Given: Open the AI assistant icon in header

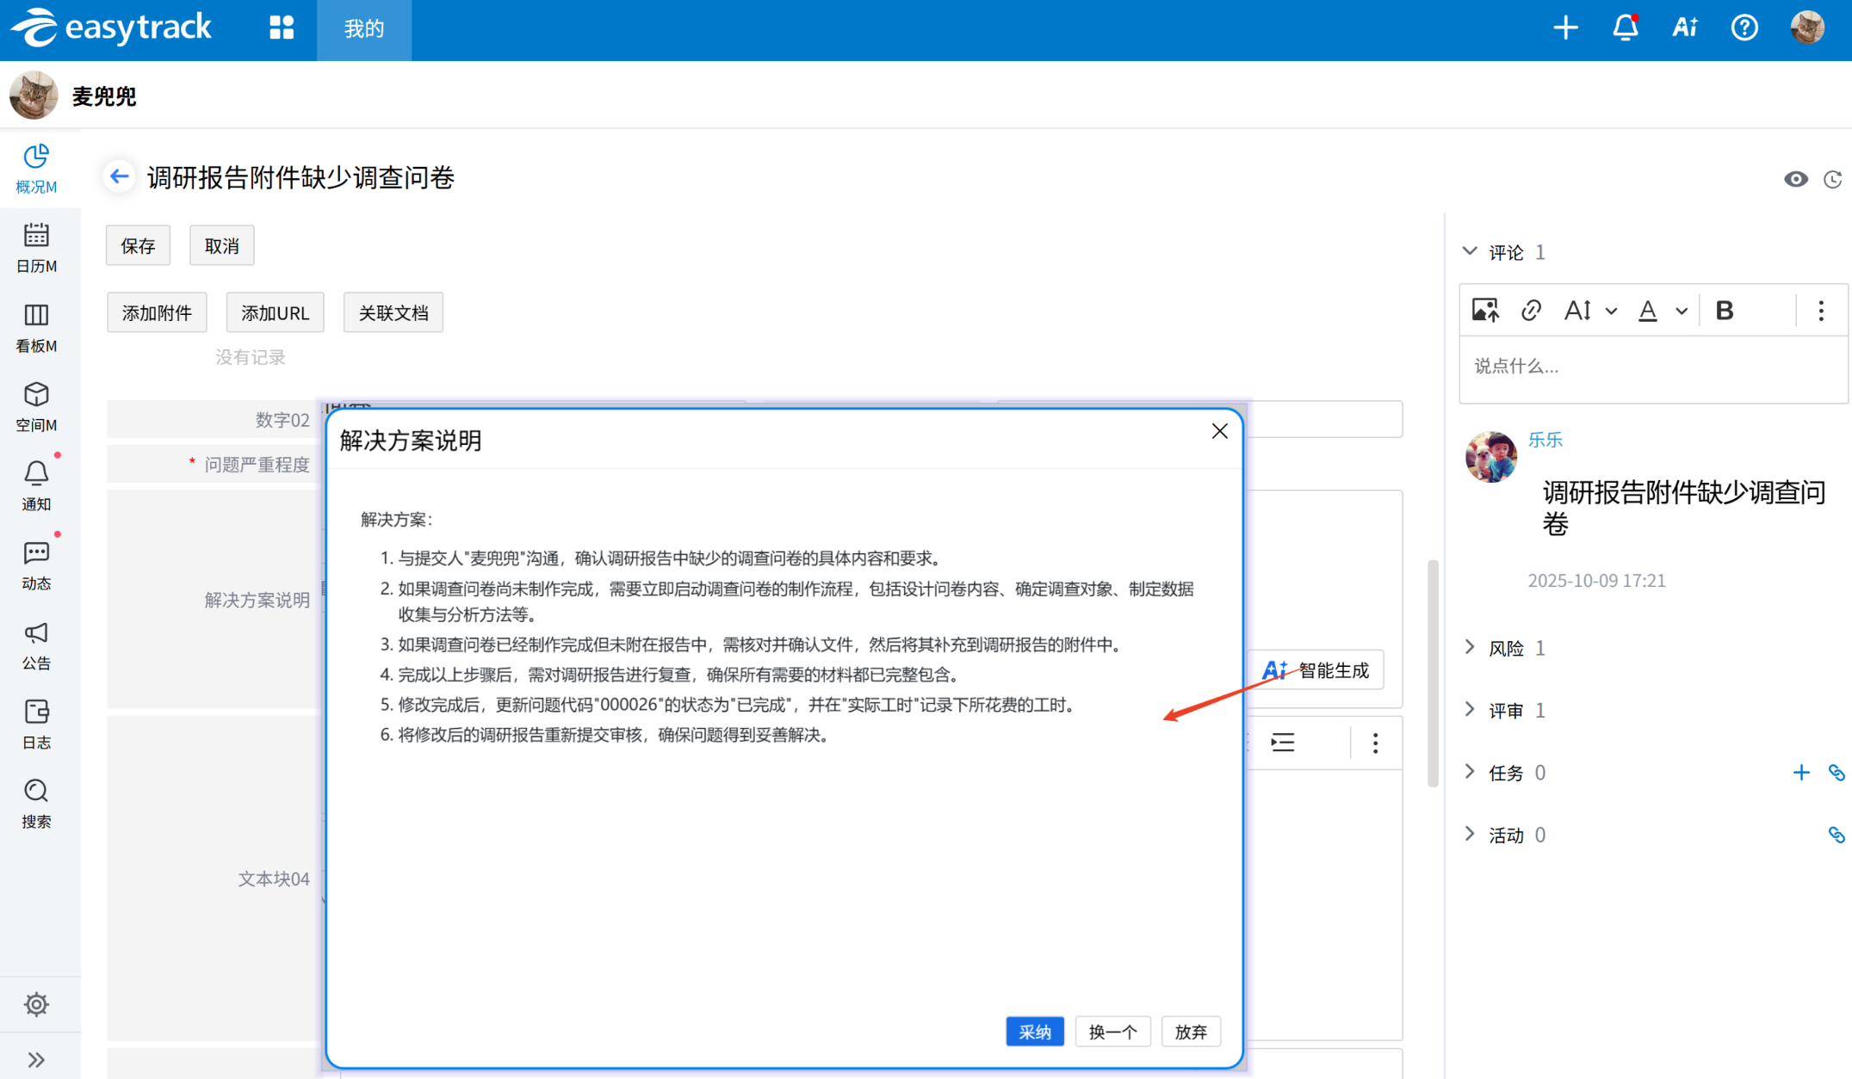Looking at the screenshot, I should coord(1684,28).
